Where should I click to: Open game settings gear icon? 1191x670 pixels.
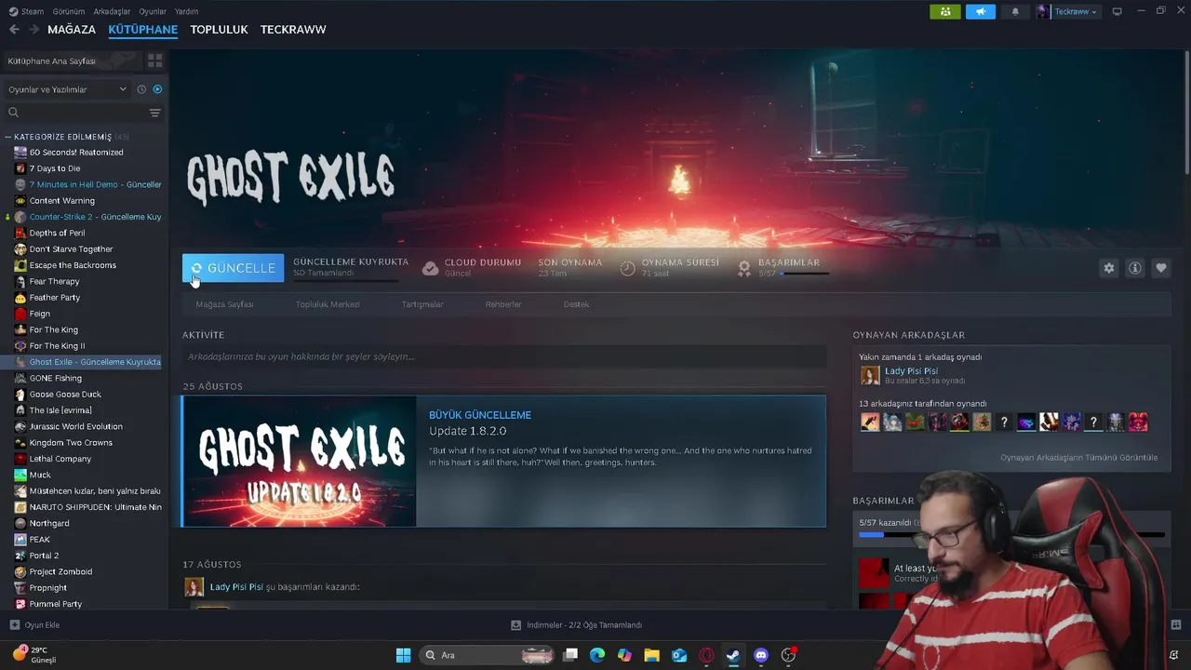(x=1109, y=268)
